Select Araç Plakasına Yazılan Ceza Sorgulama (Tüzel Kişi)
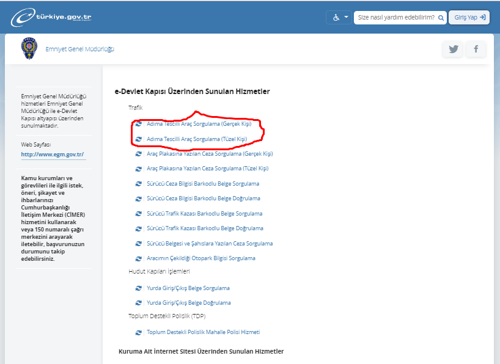Screen dimensions: 500x364 click(x=207, y=169)
